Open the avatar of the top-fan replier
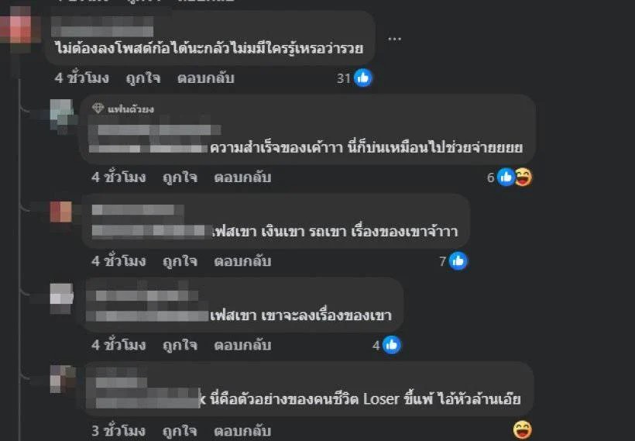Viewport: 635px width, 441px height. [63, 115]
